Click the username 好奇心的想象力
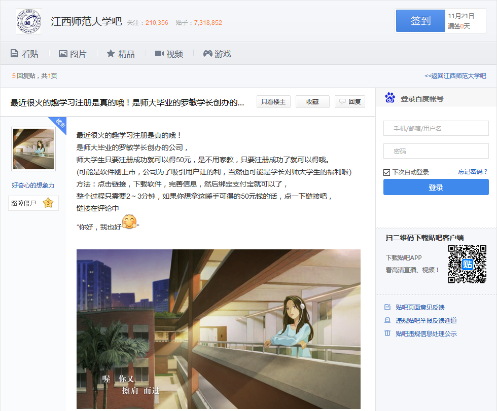Image resolution: width=497 pixels, height=411 pixels. click(33, 185)
